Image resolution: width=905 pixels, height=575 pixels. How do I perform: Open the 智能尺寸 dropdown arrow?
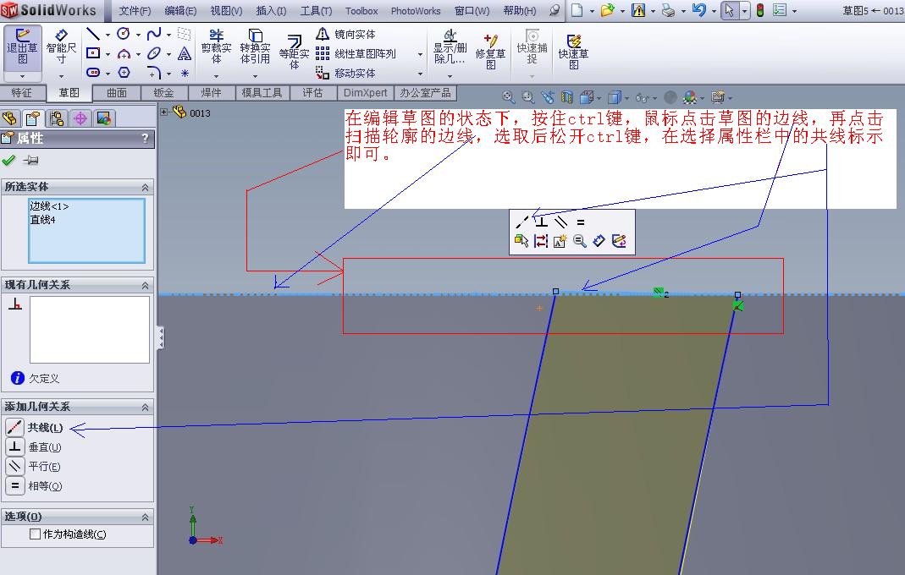pyautogui.click(x=61, y=76)
